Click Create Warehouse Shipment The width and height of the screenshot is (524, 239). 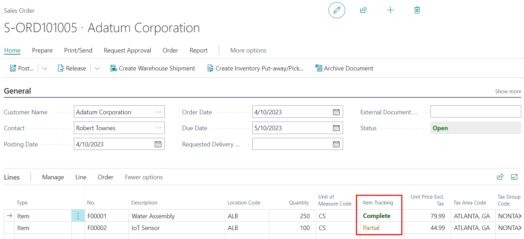click(153, 68)
